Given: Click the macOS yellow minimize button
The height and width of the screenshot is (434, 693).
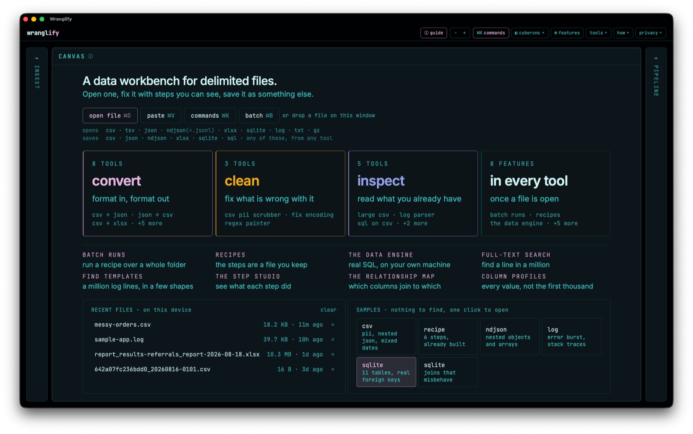Looking at the screenshot, I should click(34, 19).
